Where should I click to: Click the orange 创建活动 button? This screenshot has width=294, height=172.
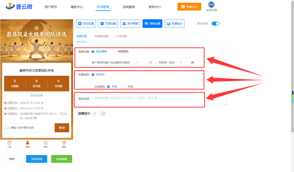[x=189, y=7]
